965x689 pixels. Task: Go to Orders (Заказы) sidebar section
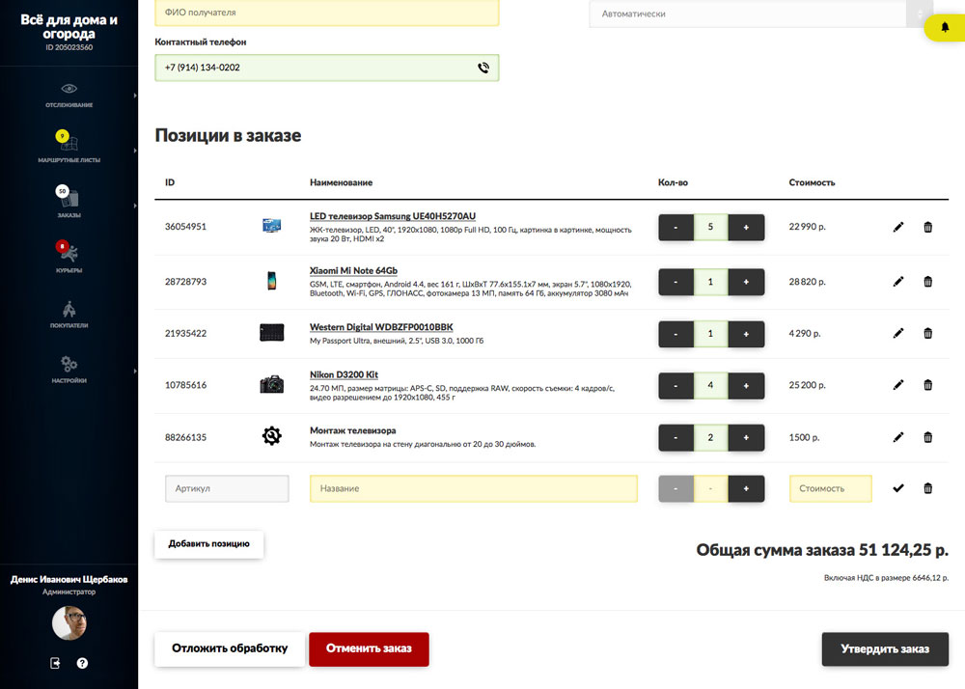coord(69,202)
